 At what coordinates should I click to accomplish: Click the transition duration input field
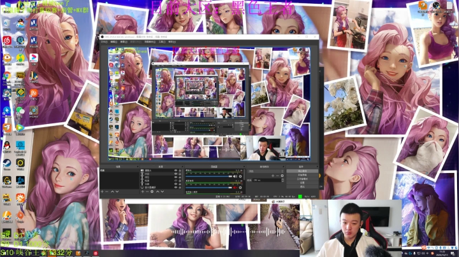pyautogui.click(x=266, y=180)
